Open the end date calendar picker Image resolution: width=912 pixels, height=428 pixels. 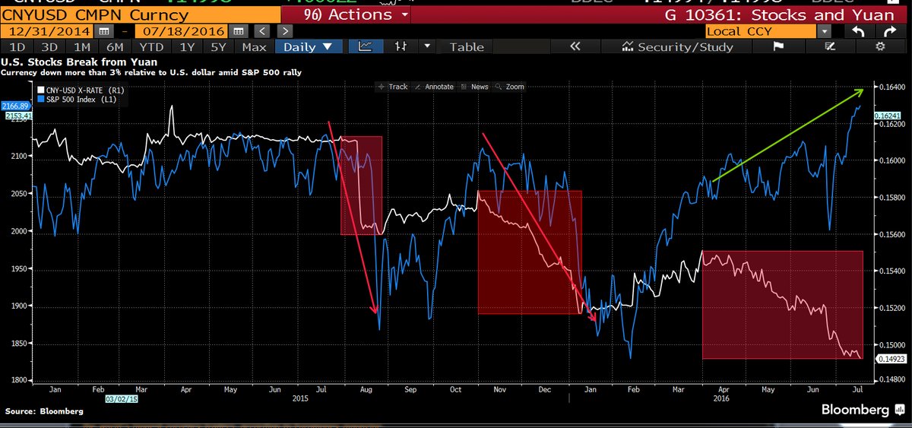click(239, 31)
